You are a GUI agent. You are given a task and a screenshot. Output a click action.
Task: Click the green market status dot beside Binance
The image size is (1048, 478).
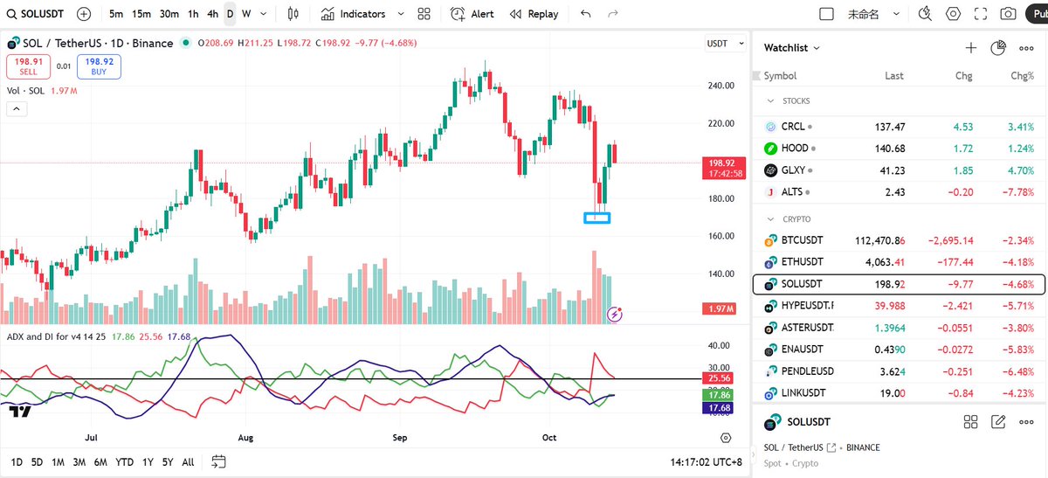[x=185, y=43]
